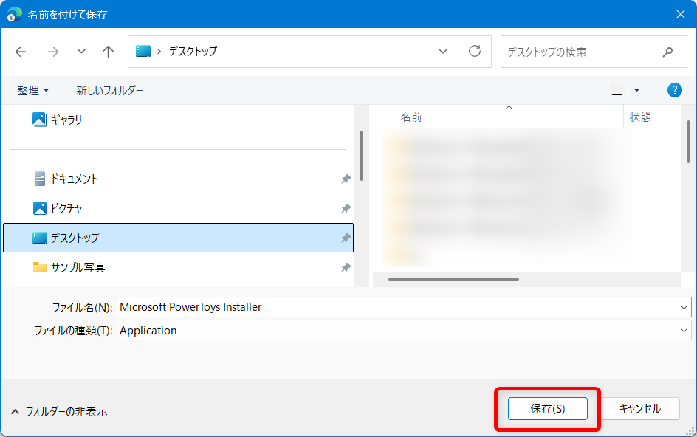Navigate back with the back arrow

click(x=20, y=52)
